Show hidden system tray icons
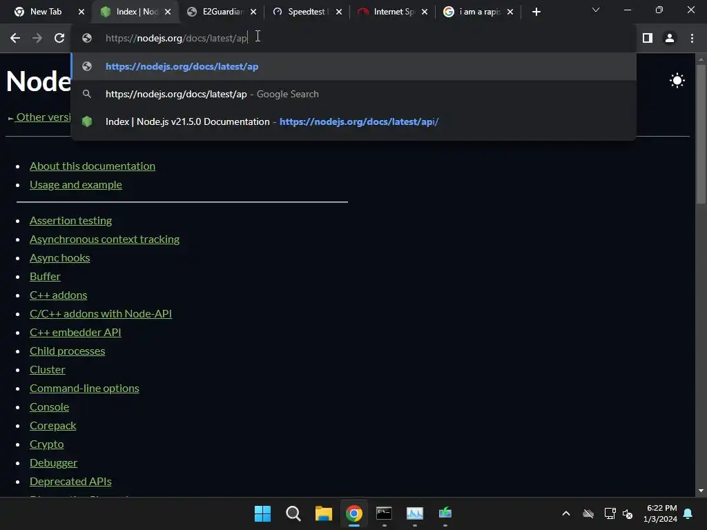Viewport: 707px width, 530px height. 566,513
